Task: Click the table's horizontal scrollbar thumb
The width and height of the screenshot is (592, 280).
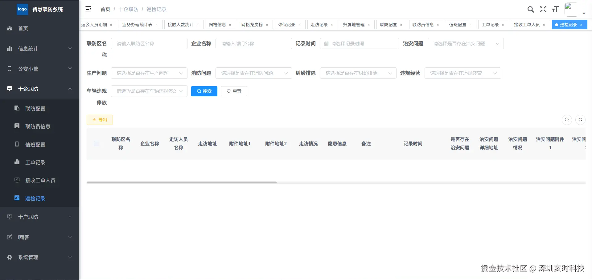Action: pos(182,182)
